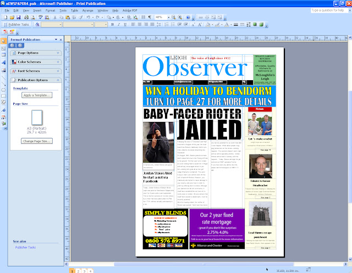Screen dimensions: 352x273
Task: Open Fill Color paint bucket
Action: pyautogui.click(x=208, y=25)
